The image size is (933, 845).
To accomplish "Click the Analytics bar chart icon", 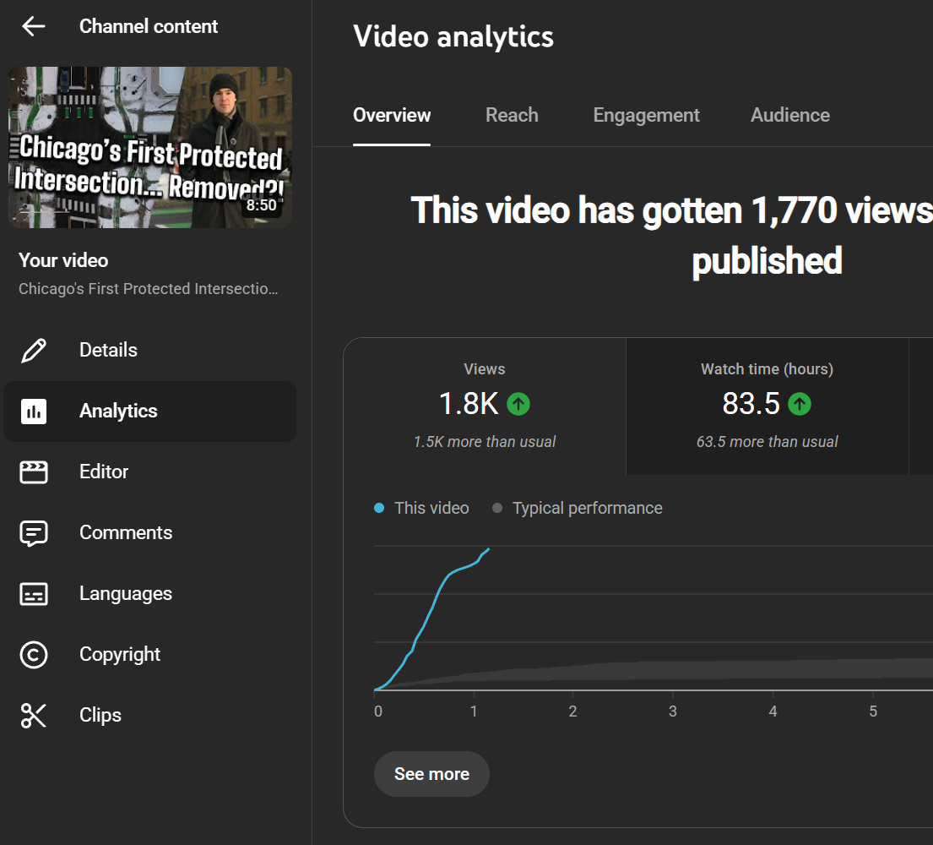I will click(34, 412).
